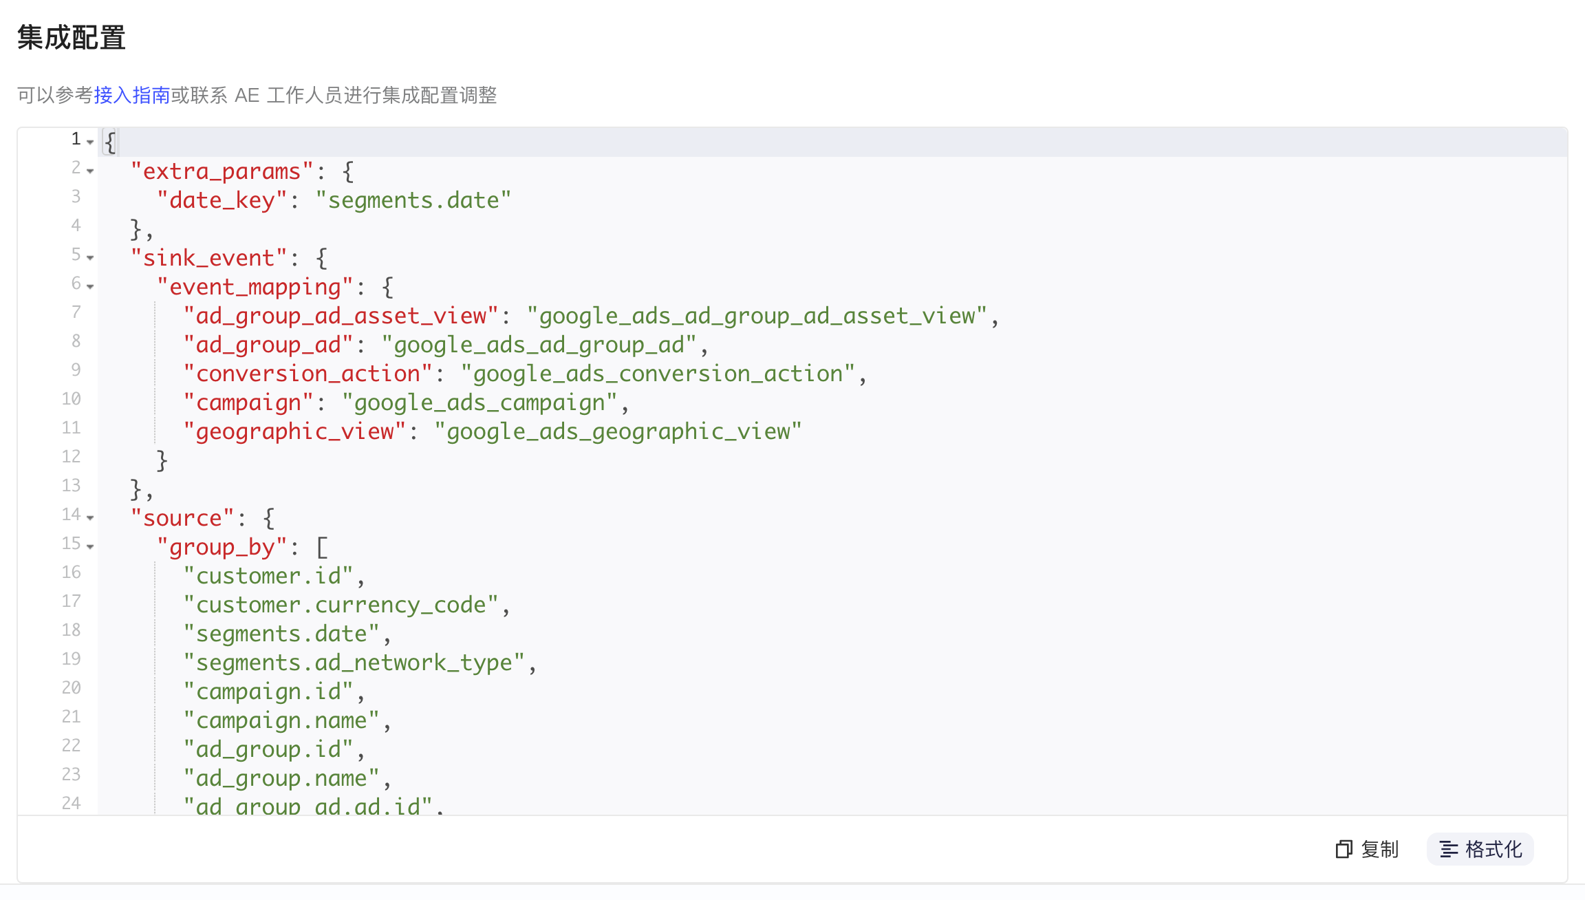The height and width of the screenshot is (900, 1585).
Task: Click the "google_ads_ad_group_ad" value
Action: click(x=539, y=345)
